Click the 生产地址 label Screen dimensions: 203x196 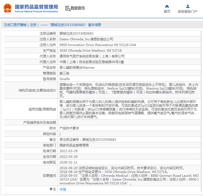tap(49, 51)
